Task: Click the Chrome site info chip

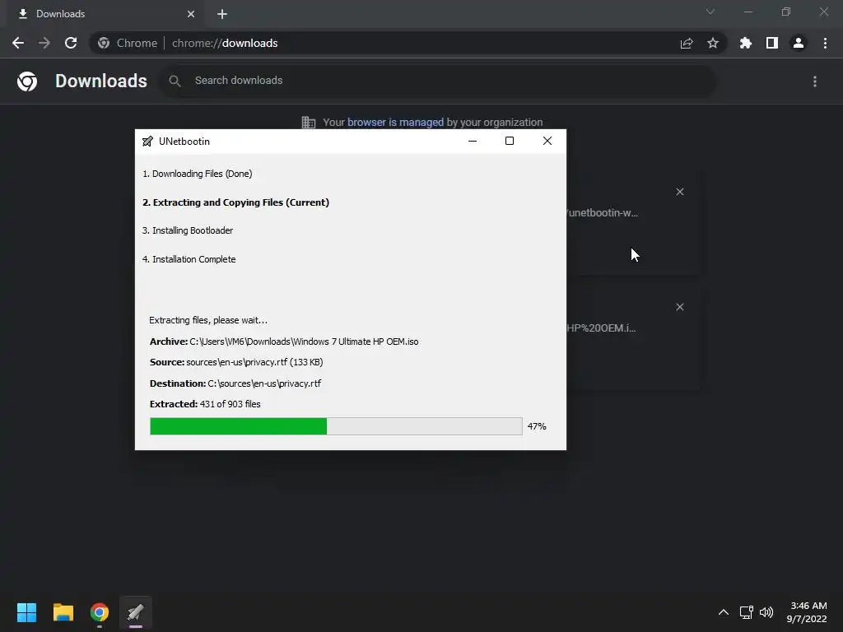Action: 128,43
